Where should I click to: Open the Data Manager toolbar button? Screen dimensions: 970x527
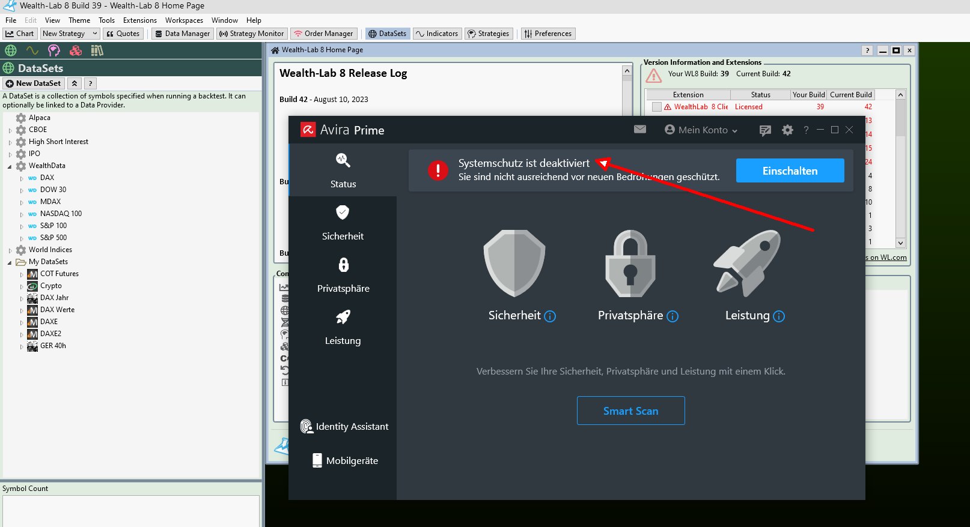pos(183,34)
